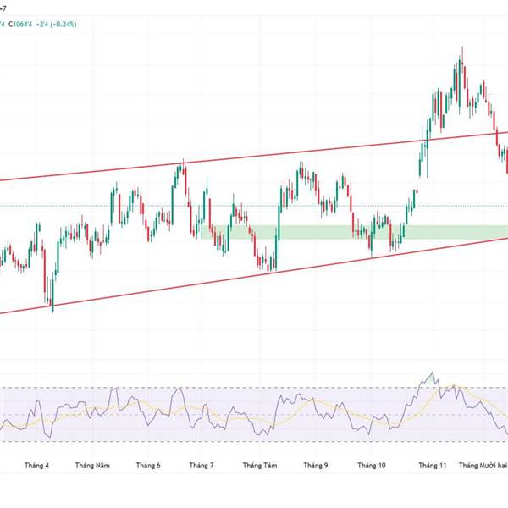
Task: Select the Tháng 11 date label
Action: (x=432, y=466)
